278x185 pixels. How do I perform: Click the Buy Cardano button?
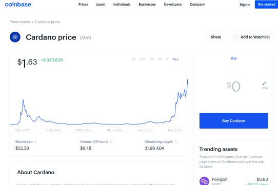pos(234,120)
